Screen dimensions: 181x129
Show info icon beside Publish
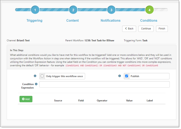pos(119,76)
